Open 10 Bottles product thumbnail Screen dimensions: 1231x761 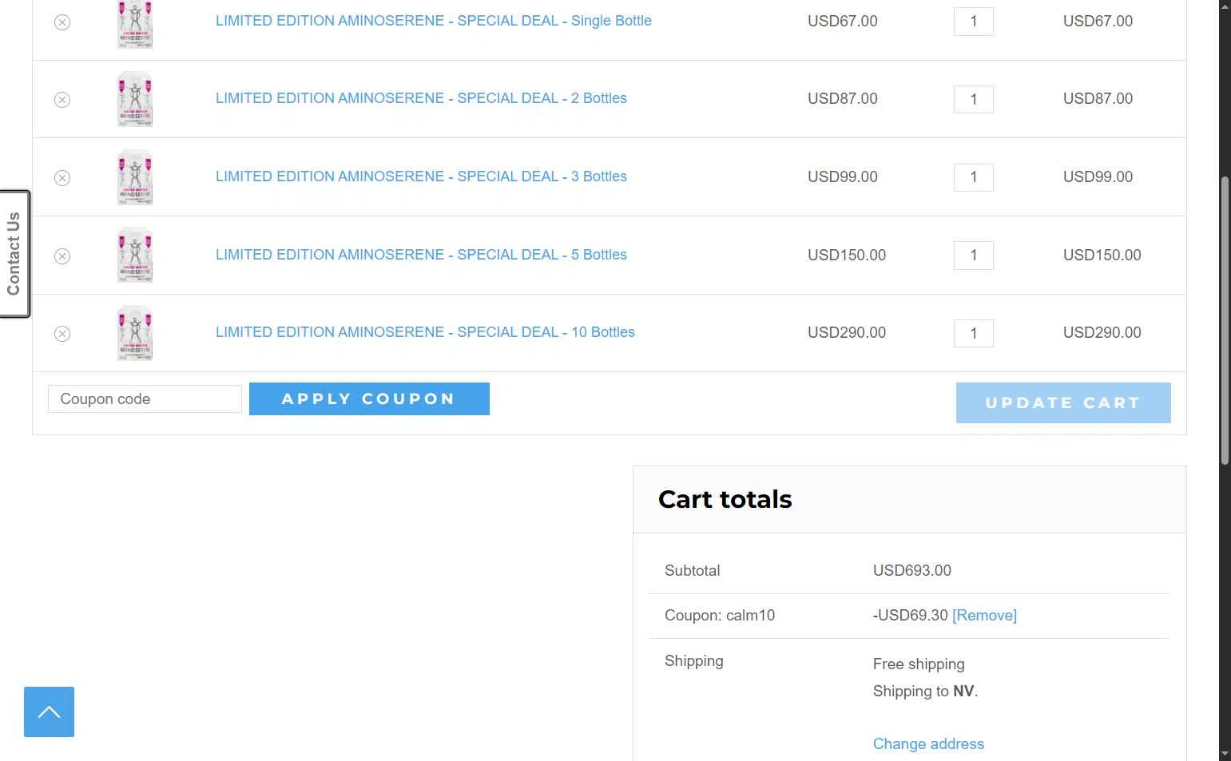point(135,333)
